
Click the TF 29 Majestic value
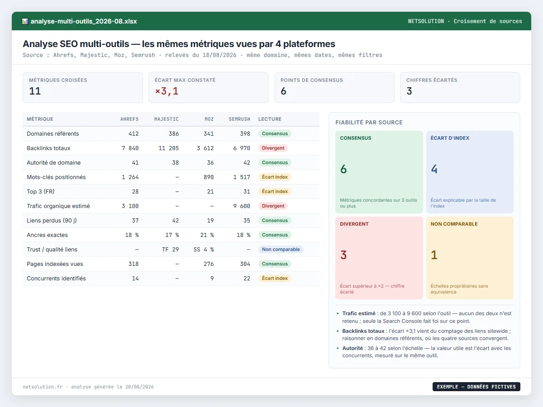170,250
